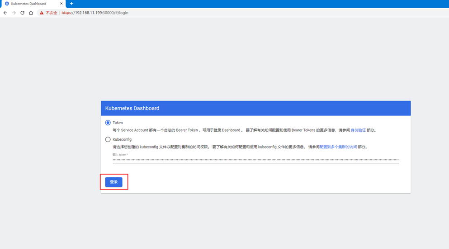The width and height of the screenshot is (449, 249).
Task: Click the Kubernetes Dashboard card header title
Action: point(132,108)
